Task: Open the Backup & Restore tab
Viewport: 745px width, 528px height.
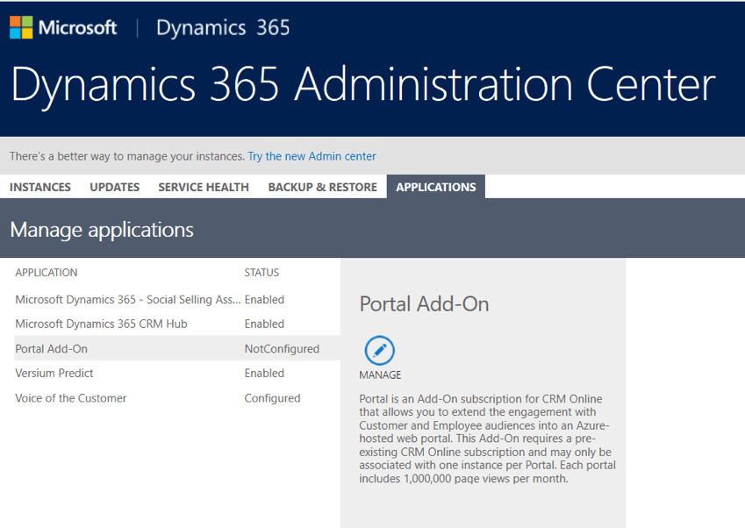Action: [323, 187]
